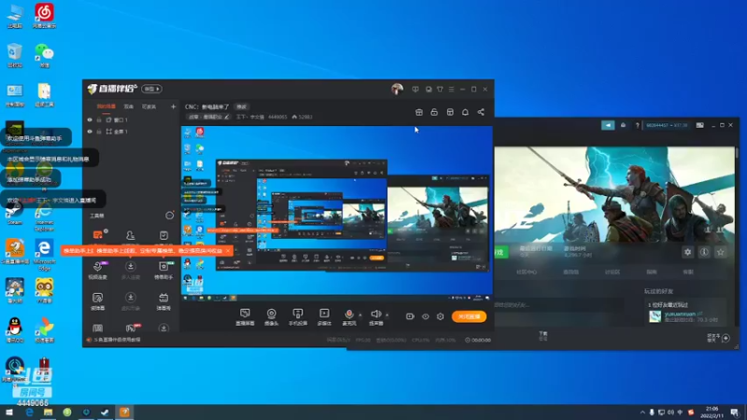Screen dimensions: 747x420
Task: Share the stream room
Action: click(x=481, y=112)
